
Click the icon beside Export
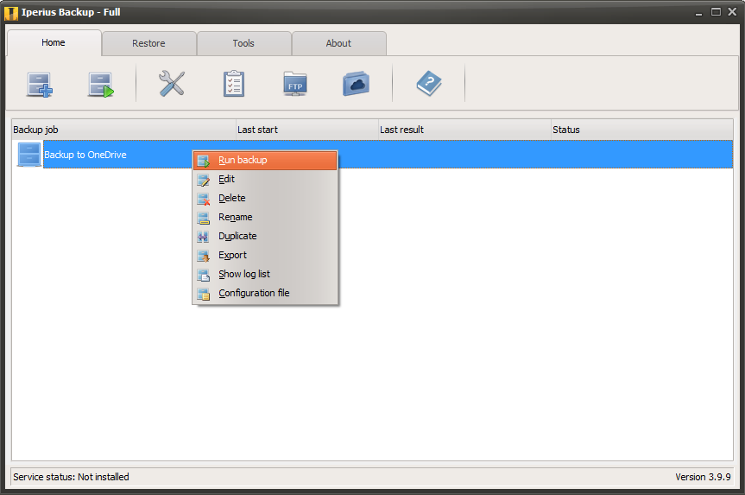(x=204, y=257)
